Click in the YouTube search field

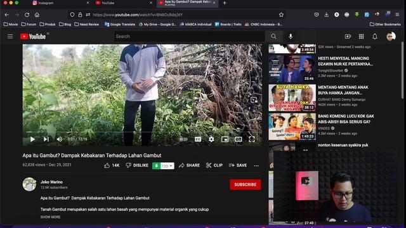(x=189, y=37)
